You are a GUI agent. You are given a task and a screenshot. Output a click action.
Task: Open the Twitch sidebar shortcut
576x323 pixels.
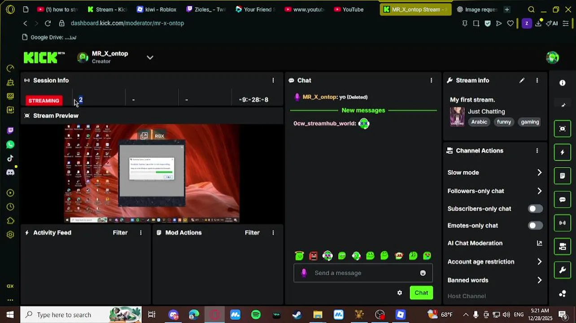pyautogui.click(x=10, y=131)
